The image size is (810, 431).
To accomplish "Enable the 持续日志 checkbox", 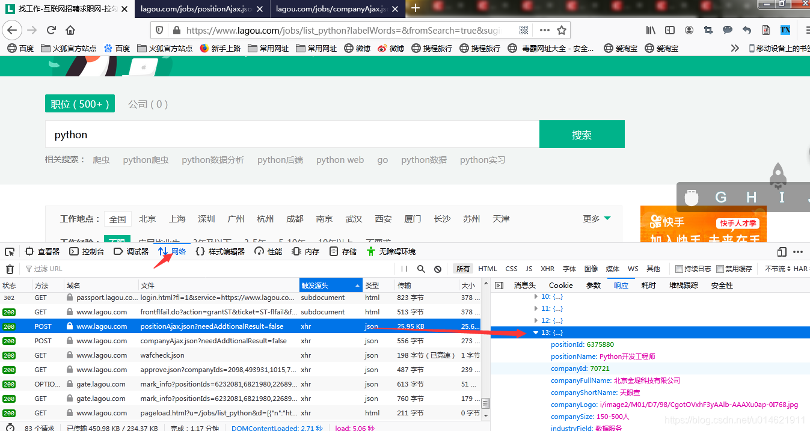I will click(x=680, y=269).
